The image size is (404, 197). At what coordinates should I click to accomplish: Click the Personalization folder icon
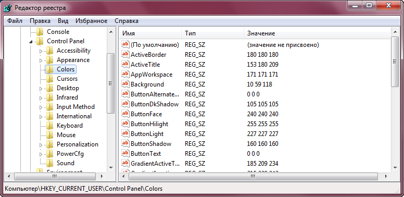coord(50,144)
